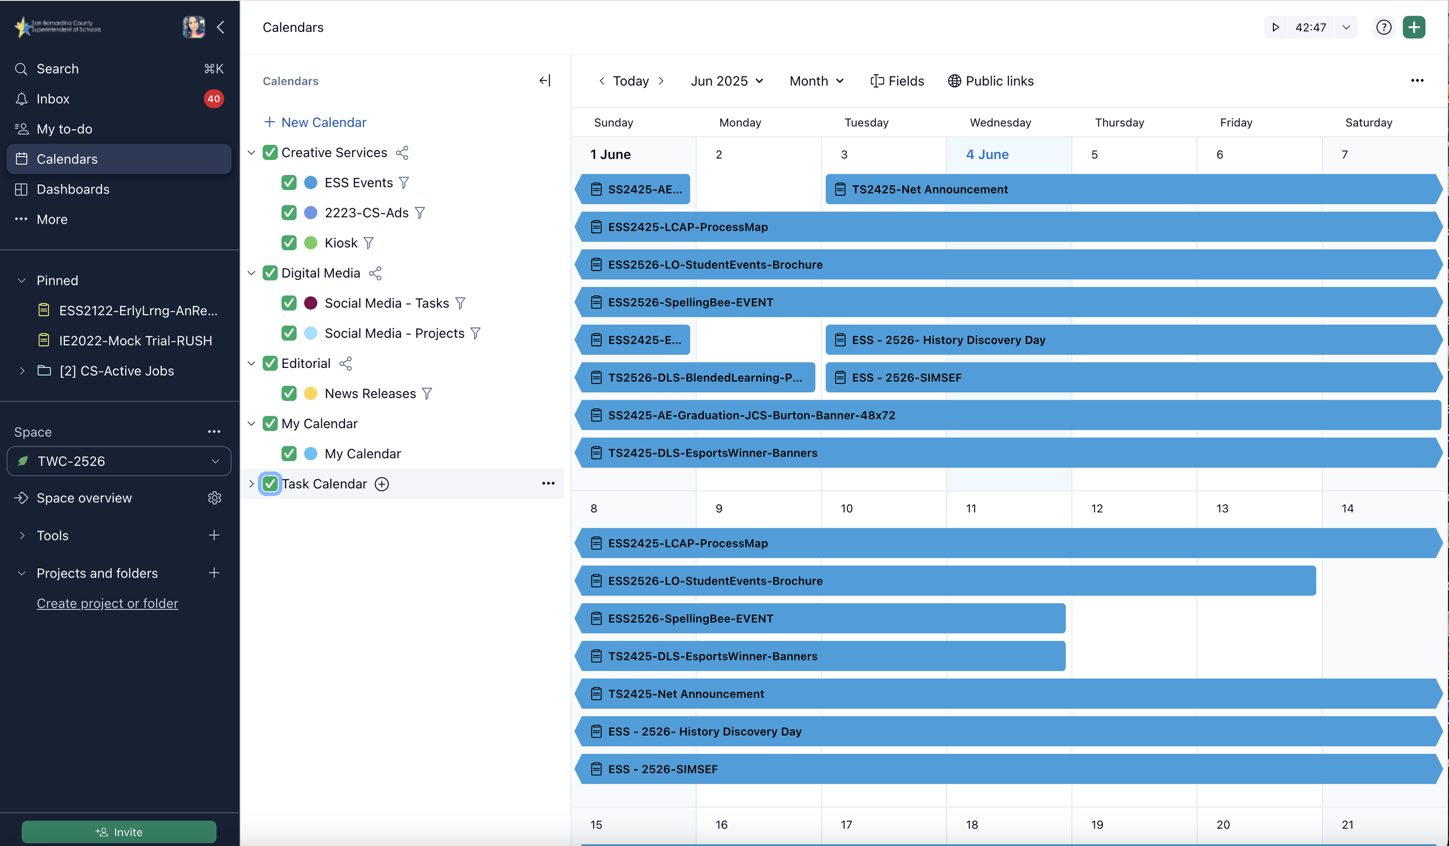1449x846 pixels.
Task: Open the Month view dropdown
Action: click(816, 81)
